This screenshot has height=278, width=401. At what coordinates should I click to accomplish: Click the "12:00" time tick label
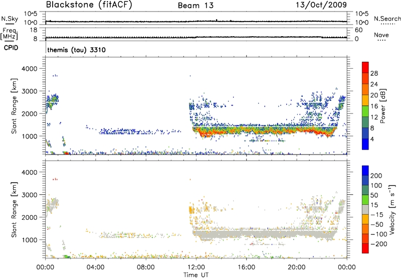point(196,267)
